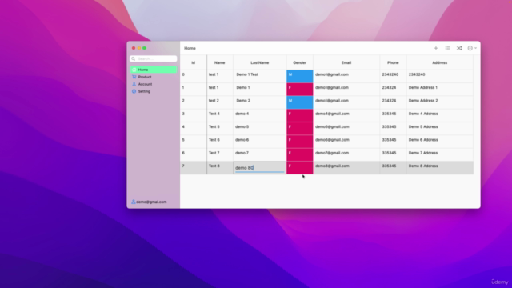512x288 pixels.
Task: Click the Account person icon
Action: [x=134, y=84]
